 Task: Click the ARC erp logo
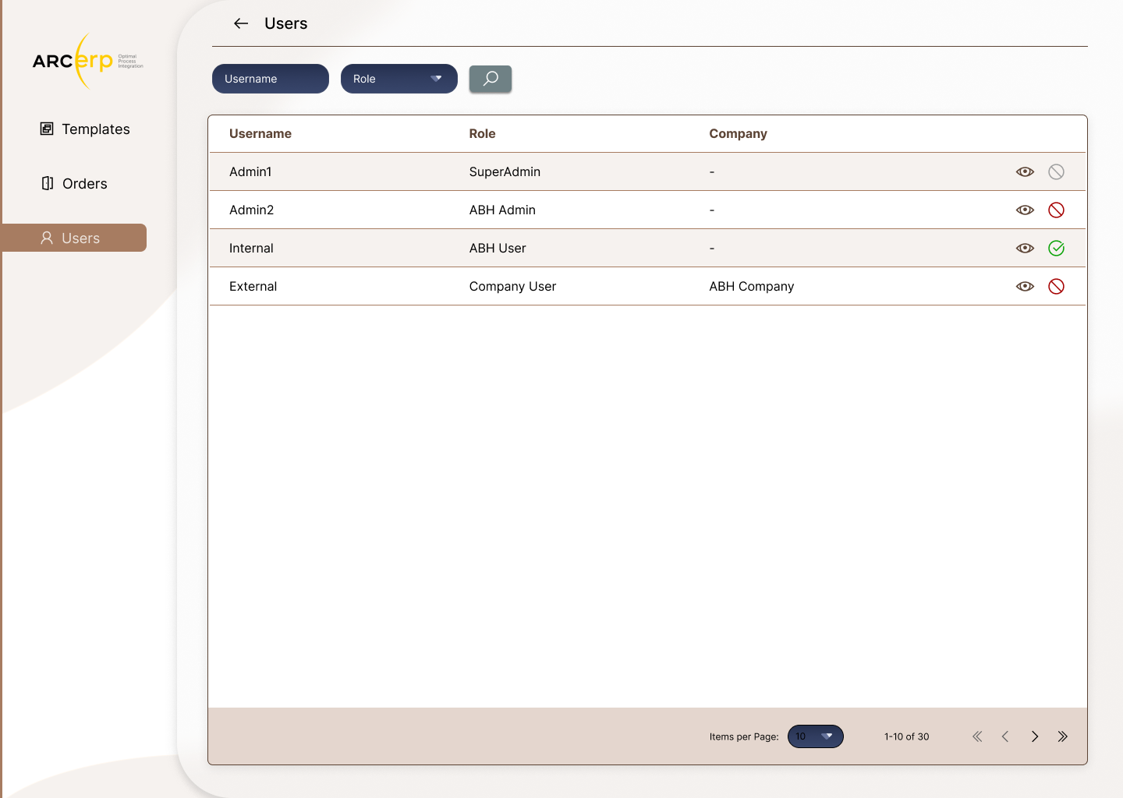point(87,61)
